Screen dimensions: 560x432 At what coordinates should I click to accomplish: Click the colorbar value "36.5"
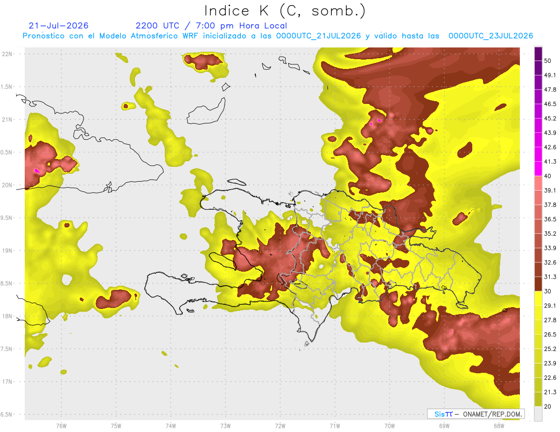[550, 219]
